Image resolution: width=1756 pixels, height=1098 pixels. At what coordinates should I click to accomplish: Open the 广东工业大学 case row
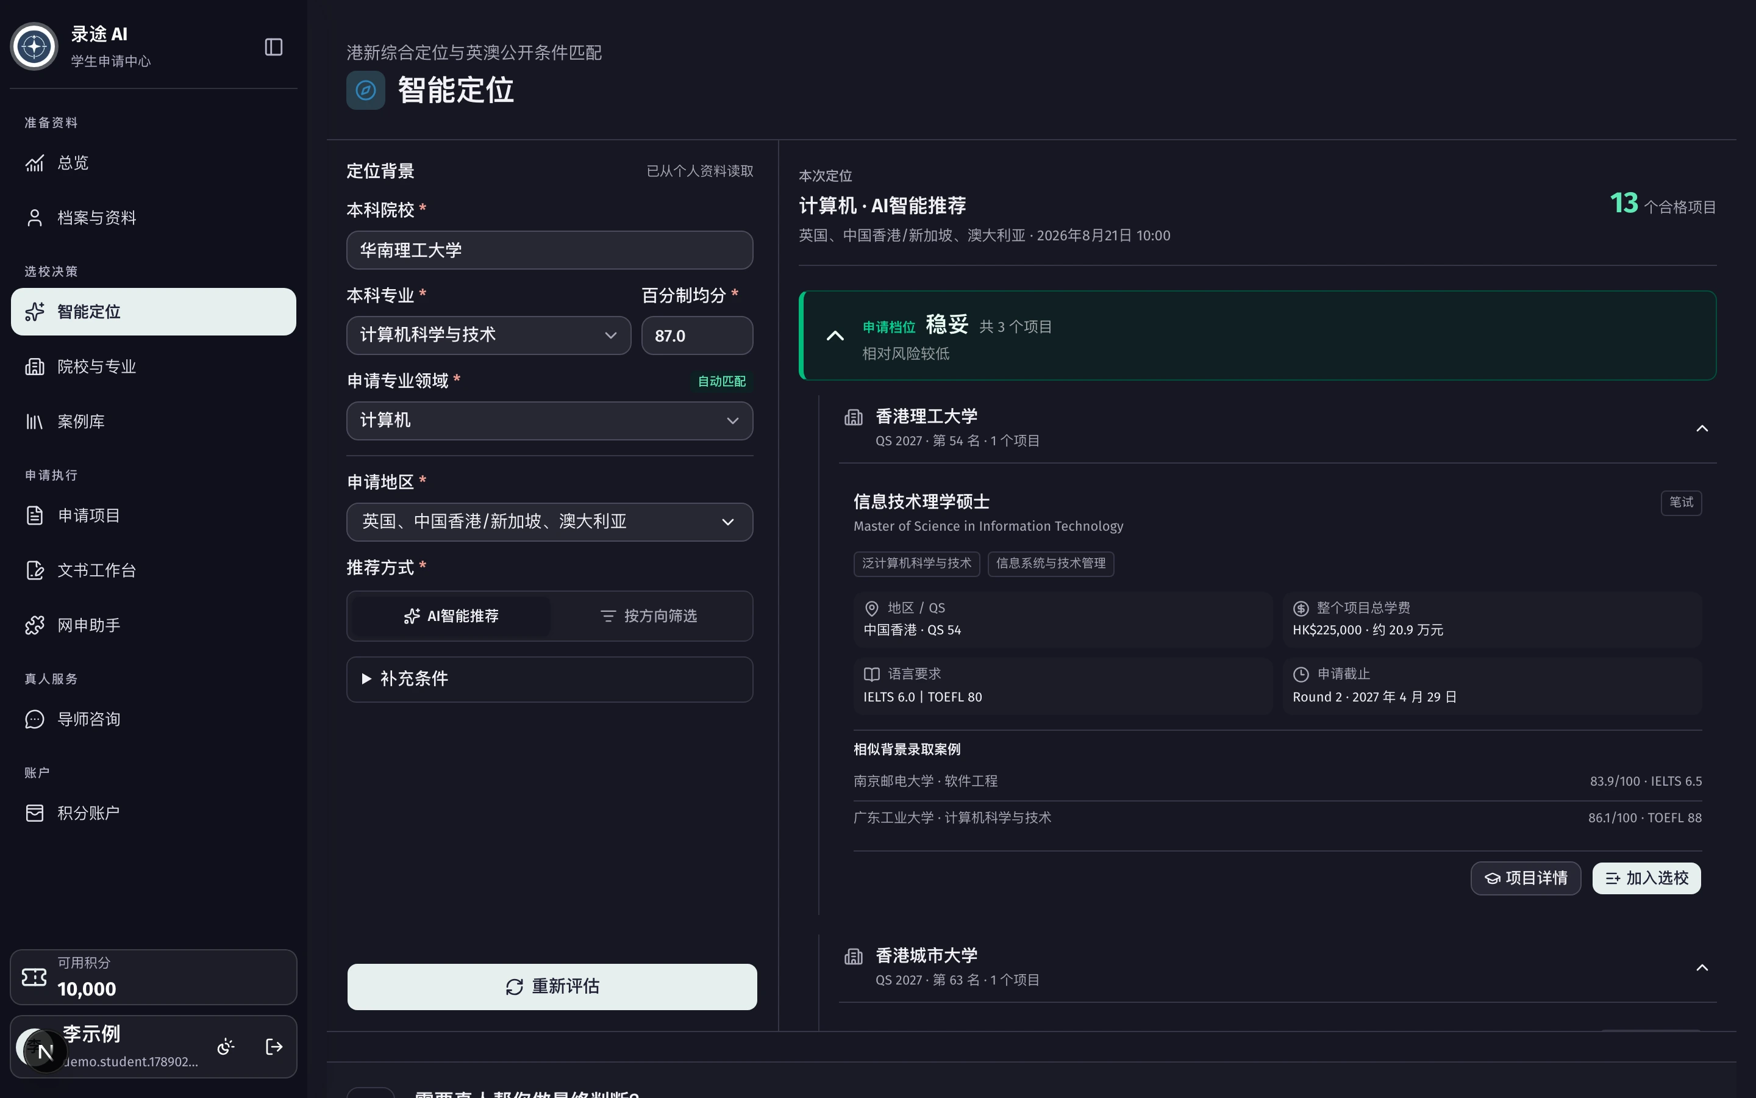(x=1277, y=819)
